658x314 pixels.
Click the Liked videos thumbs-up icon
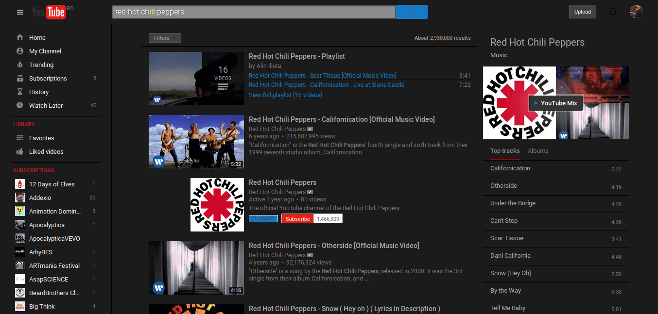20,151
